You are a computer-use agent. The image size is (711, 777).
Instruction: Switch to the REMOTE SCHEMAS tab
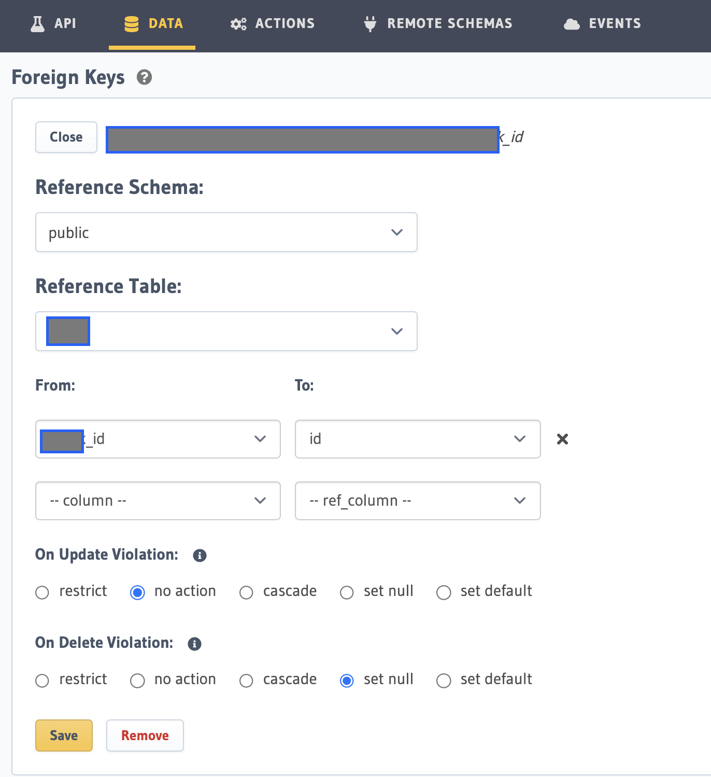[437, 23]
